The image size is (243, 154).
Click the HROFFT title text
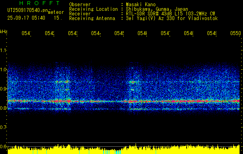click(x=39, y=3)
